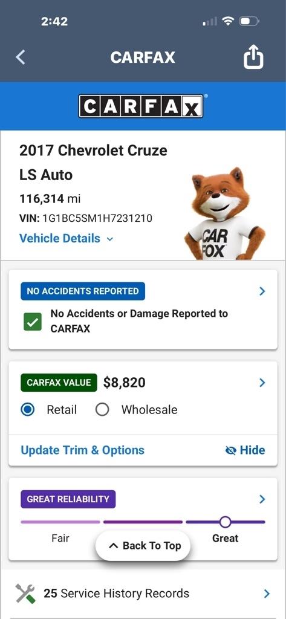Open the CARFAX Value chevron
286x619 pixels.
pos(262,383)
